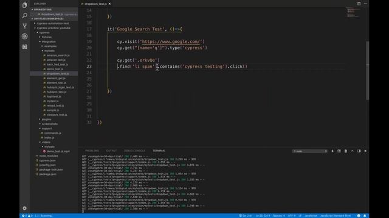Open cypress.json file
This screenshot has width=389, height=218.
pos(47,160)
